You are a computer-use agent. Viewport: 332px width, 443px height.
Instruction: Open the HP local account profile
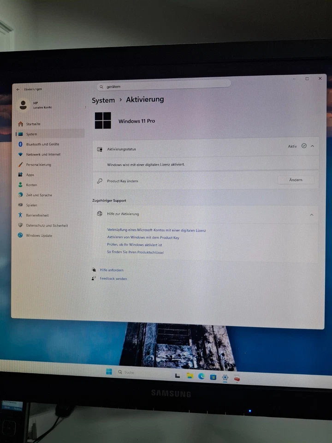tap(35, 105)
